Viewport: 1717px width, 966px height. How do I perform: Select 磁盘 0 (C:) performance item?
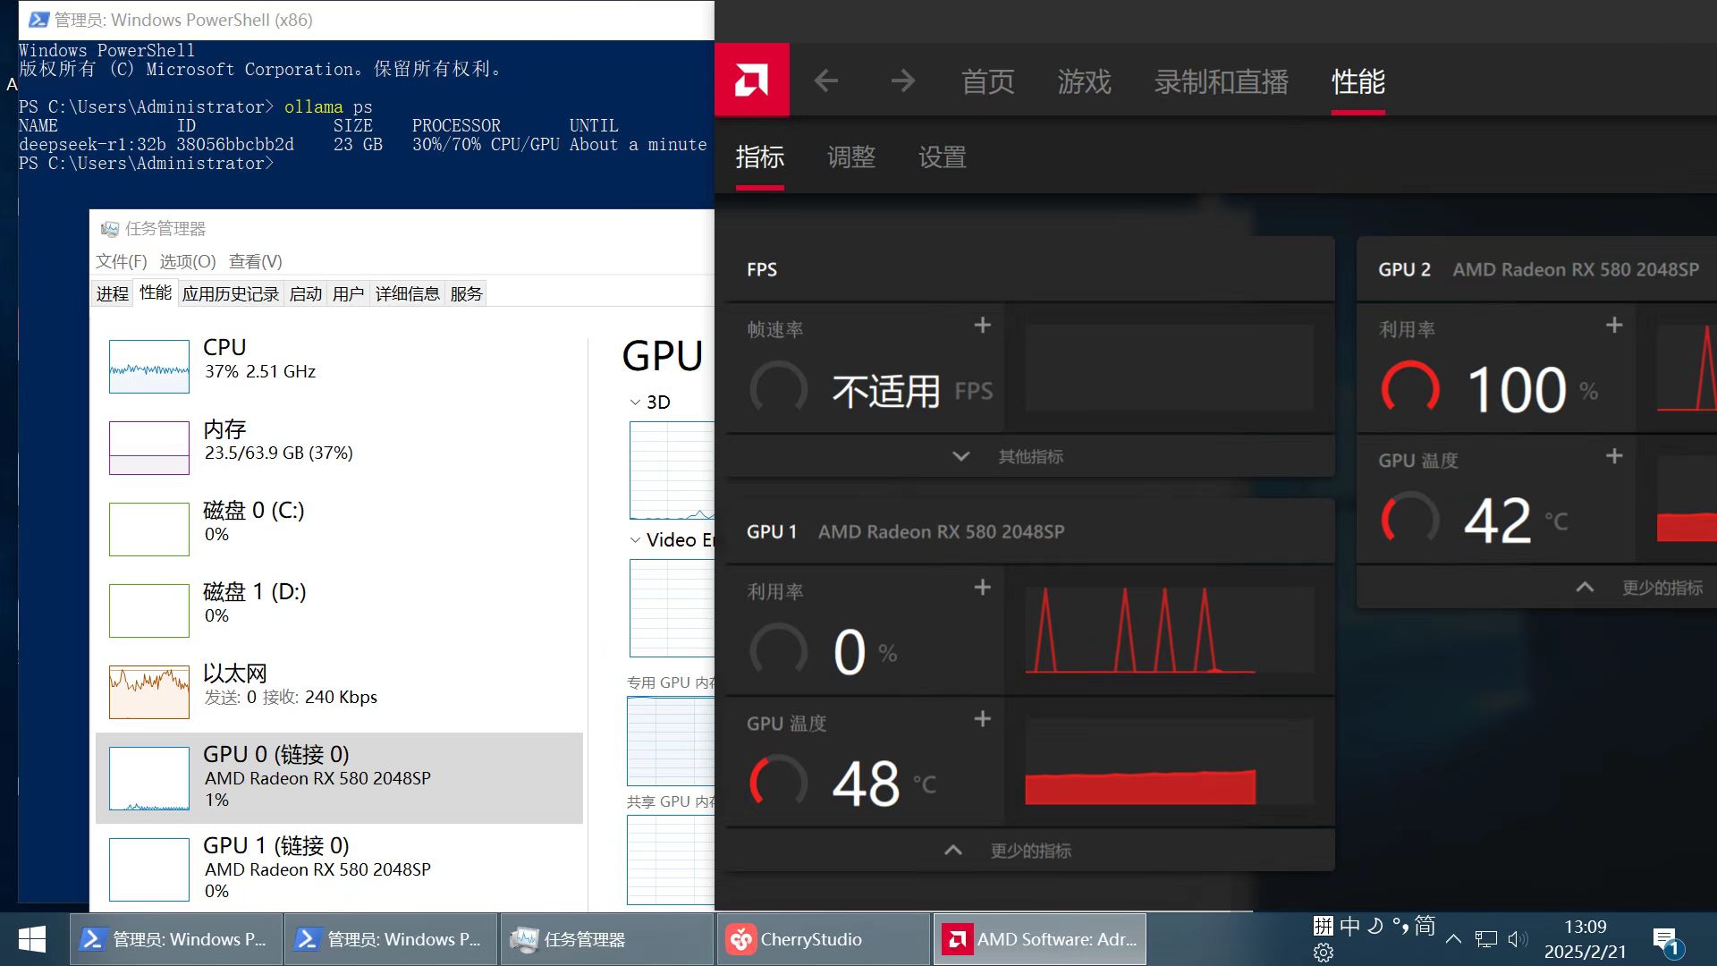[x=340, y=528]
